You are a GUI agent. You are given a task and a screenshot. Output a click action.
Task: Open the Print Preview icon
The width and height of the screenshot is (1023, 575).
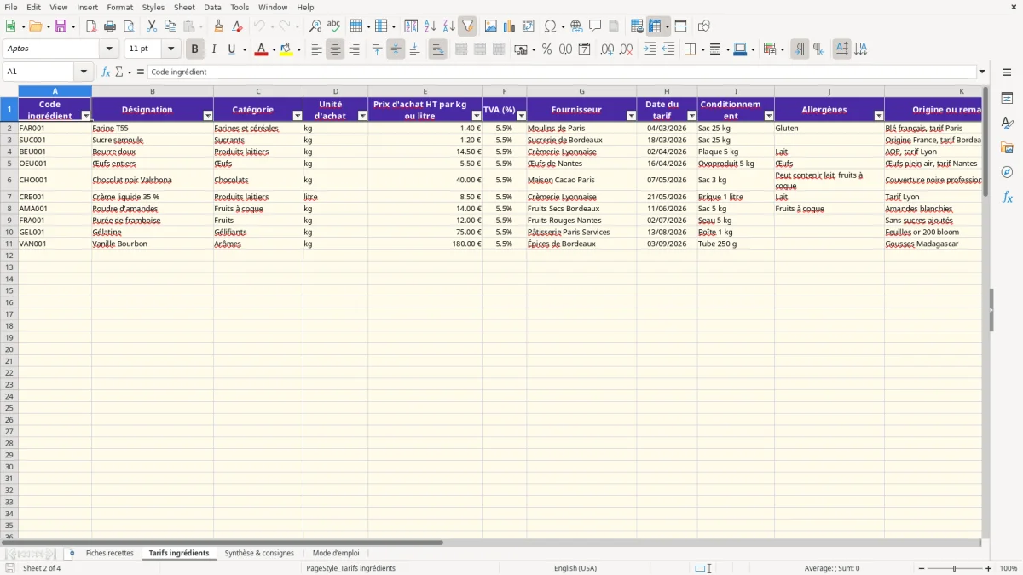pyautogui.click(x=130, y=26)
